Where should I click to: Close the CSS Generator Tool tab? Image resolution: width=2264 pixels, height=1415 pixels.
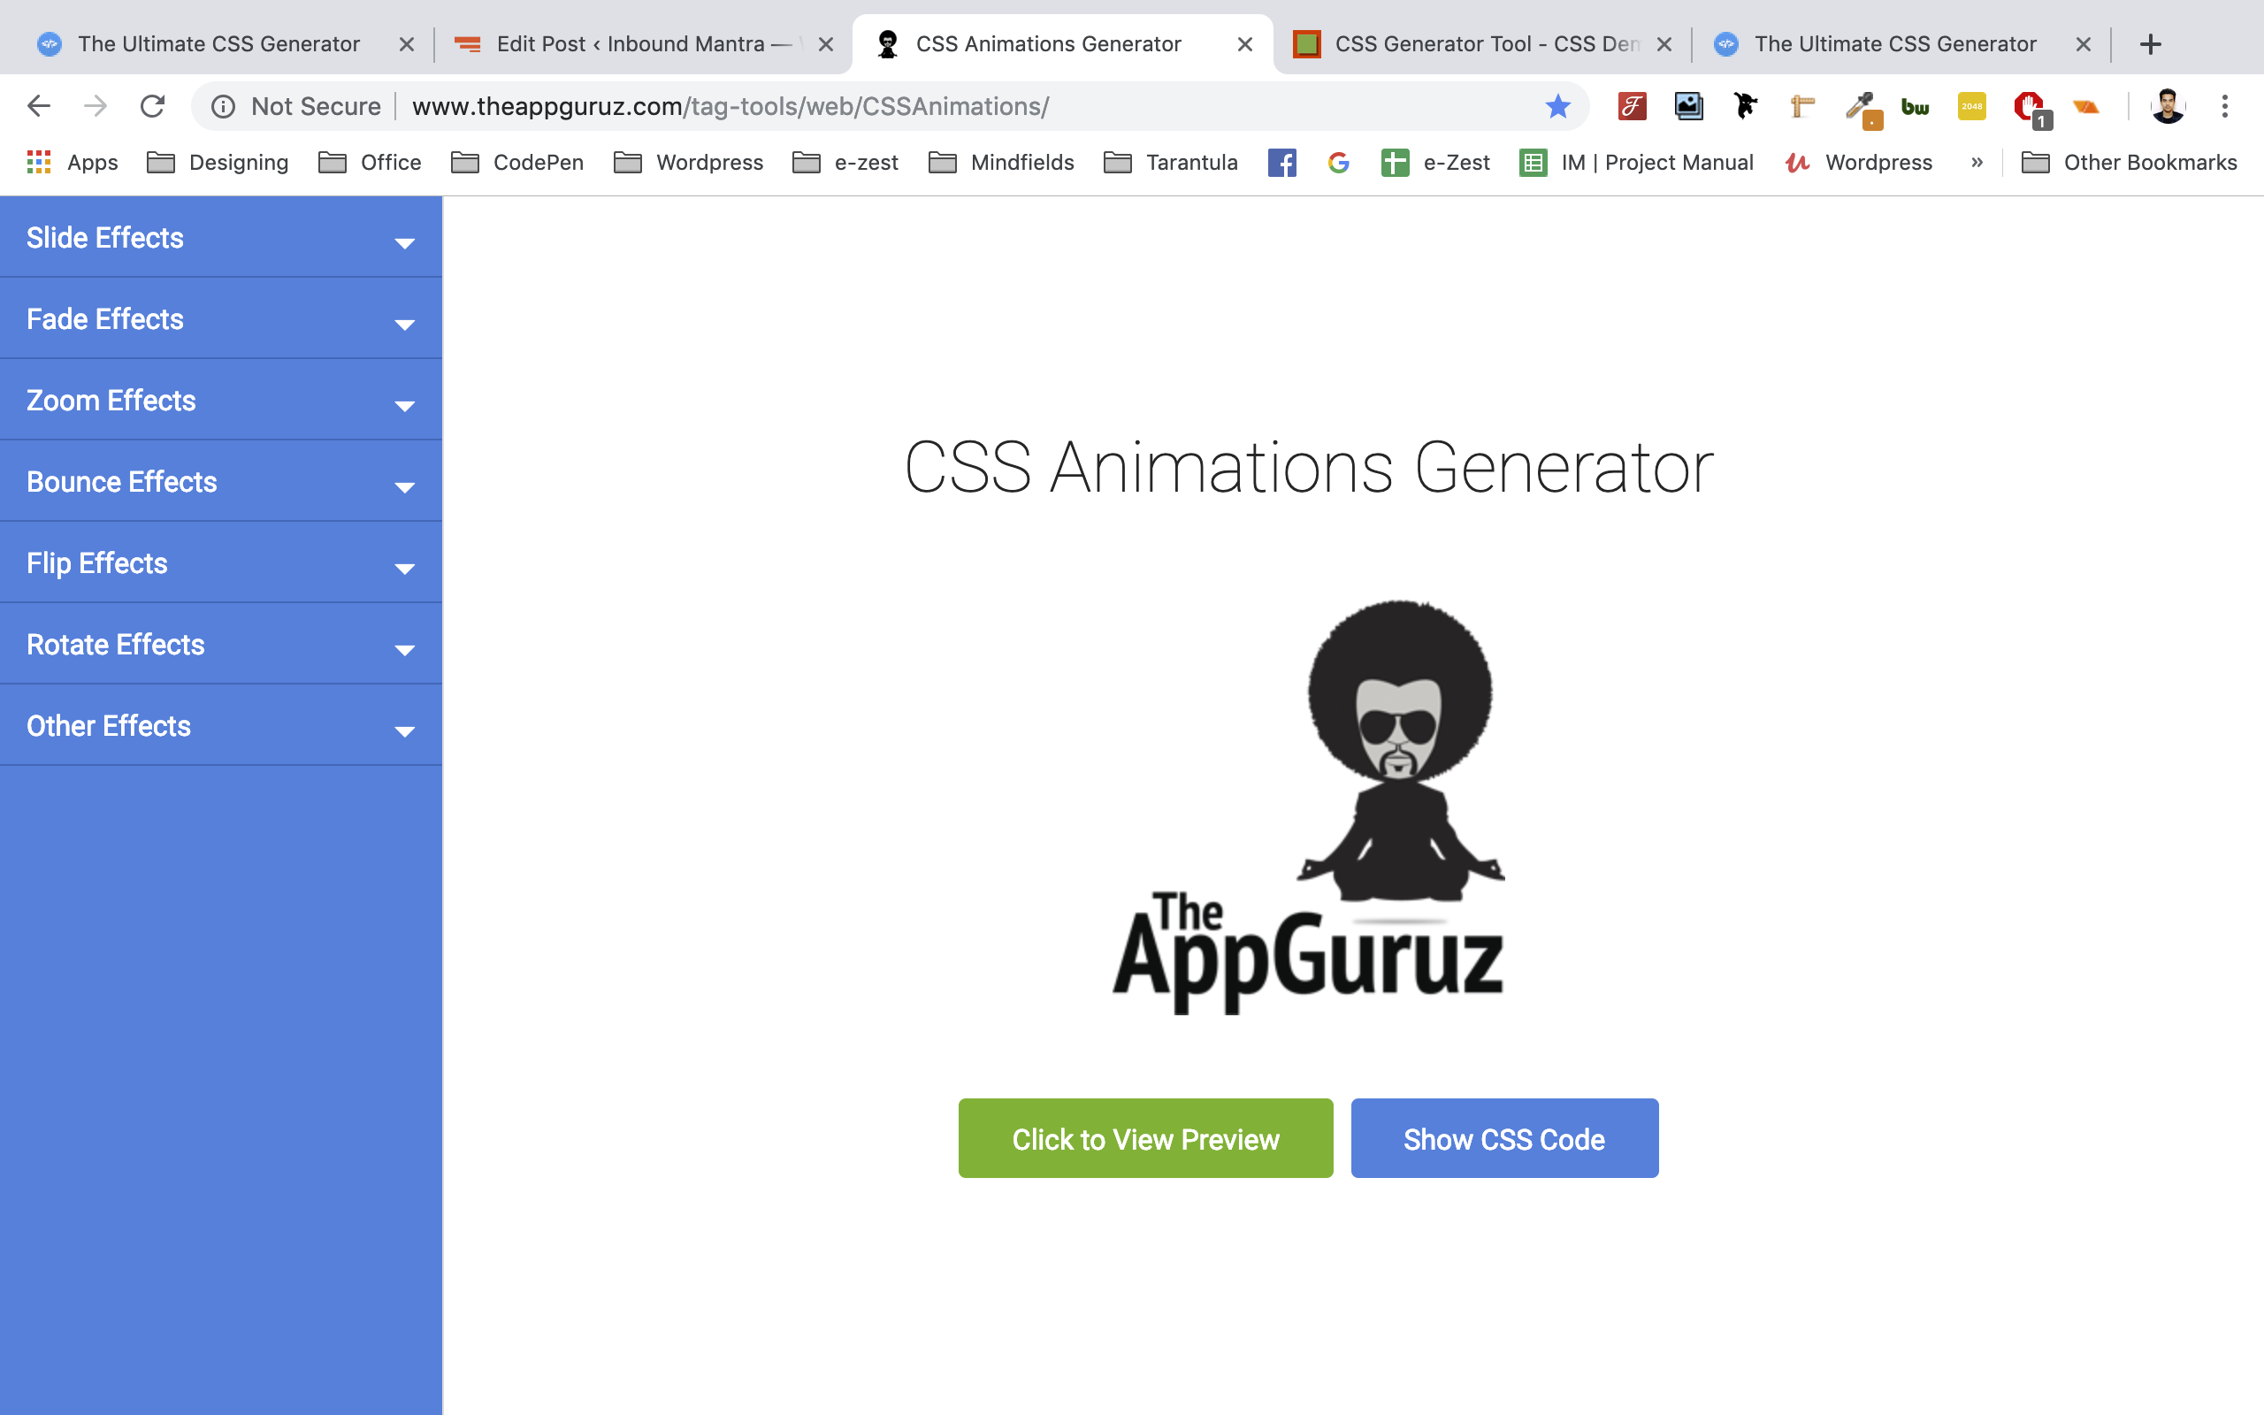click(x=1664, y=44)
